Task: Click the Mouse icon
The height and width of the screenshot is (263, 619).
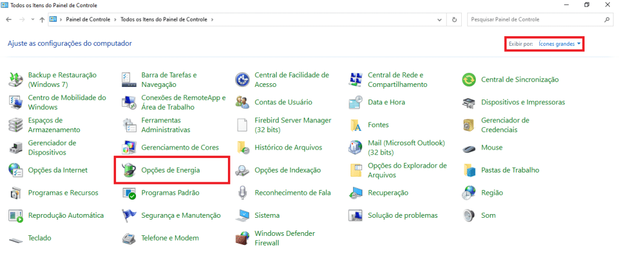Action: tap(469, 148)
